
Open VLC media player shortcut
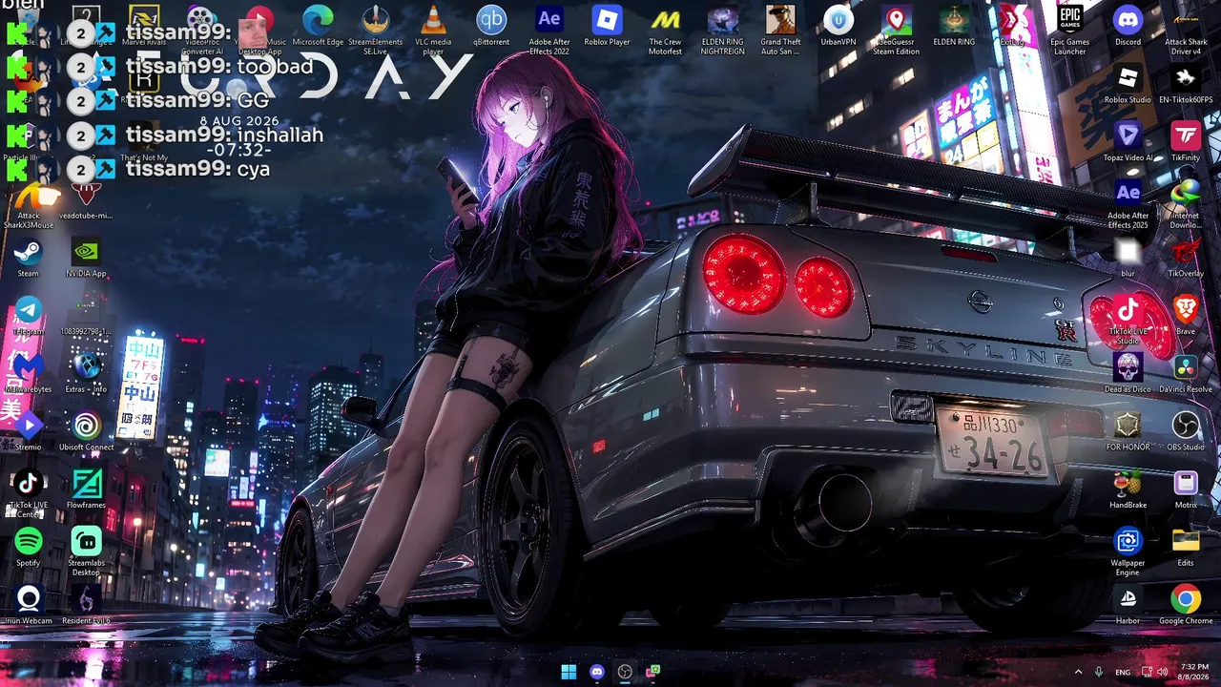pos(433,31)
